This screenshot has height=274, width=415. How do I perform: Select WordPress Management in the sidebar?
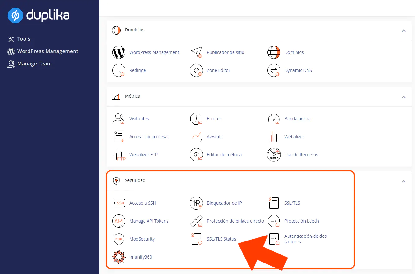(47, 51)
